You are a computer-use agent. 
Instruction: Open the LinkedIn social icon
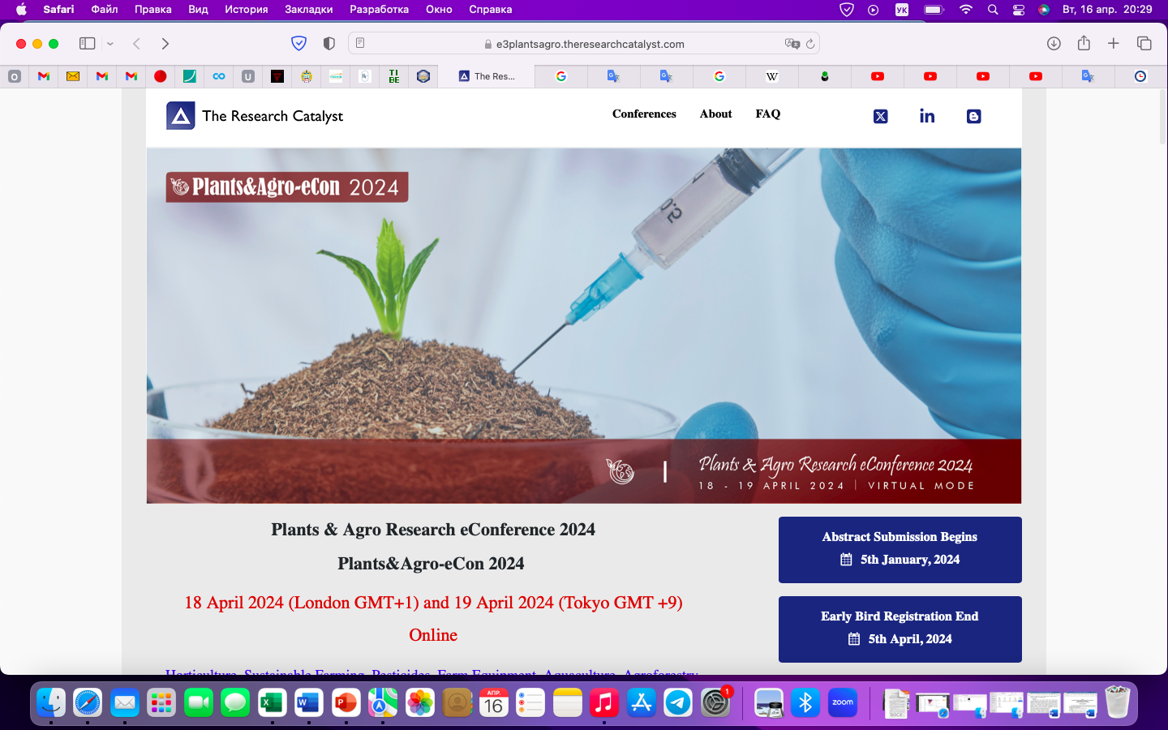pos(927,116)
